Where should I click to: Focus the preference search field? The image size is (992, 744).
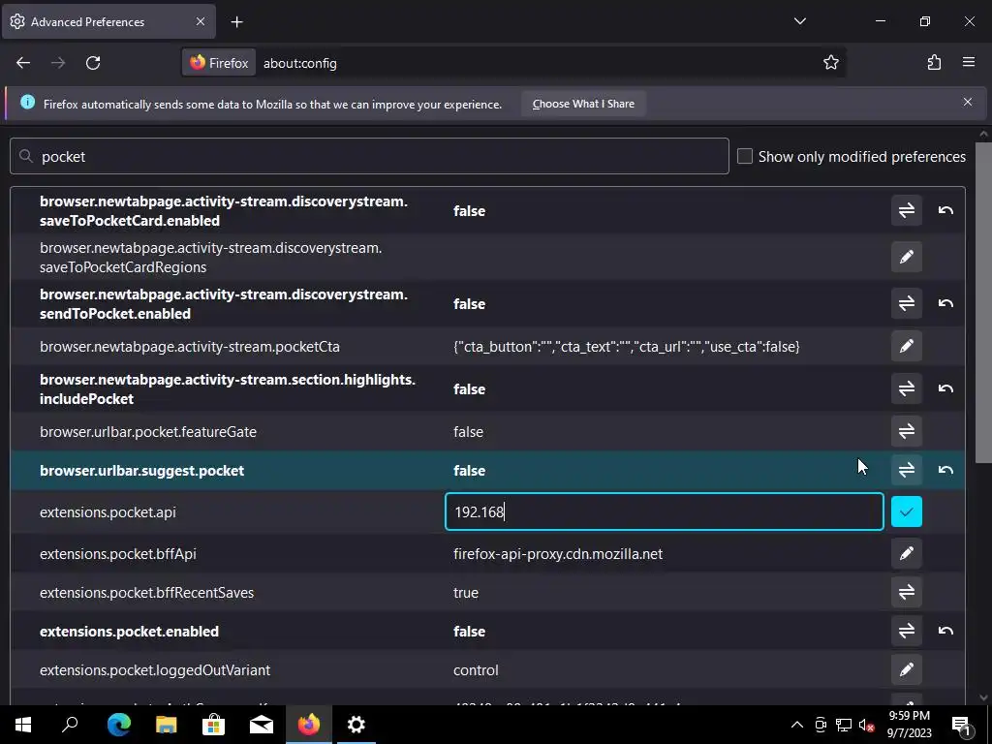369,156
